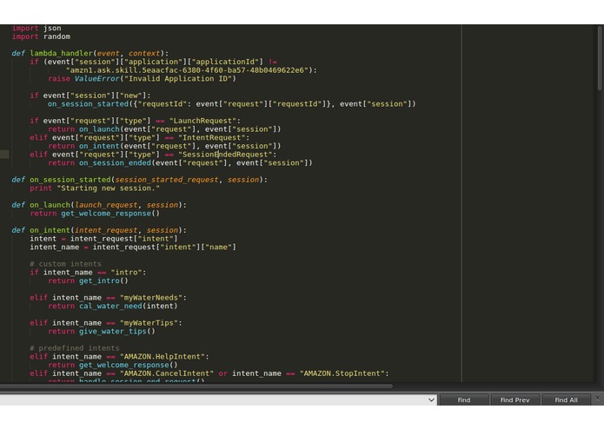Click the vertical scrollbar thumb in editor

tap(600, 57)
